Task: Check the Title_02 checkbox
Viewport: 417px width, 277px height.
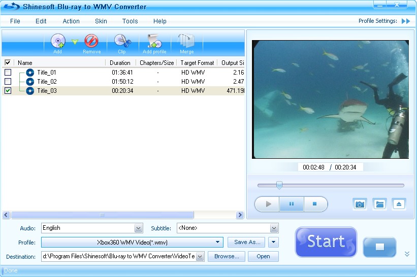Action: click(8, 81)
